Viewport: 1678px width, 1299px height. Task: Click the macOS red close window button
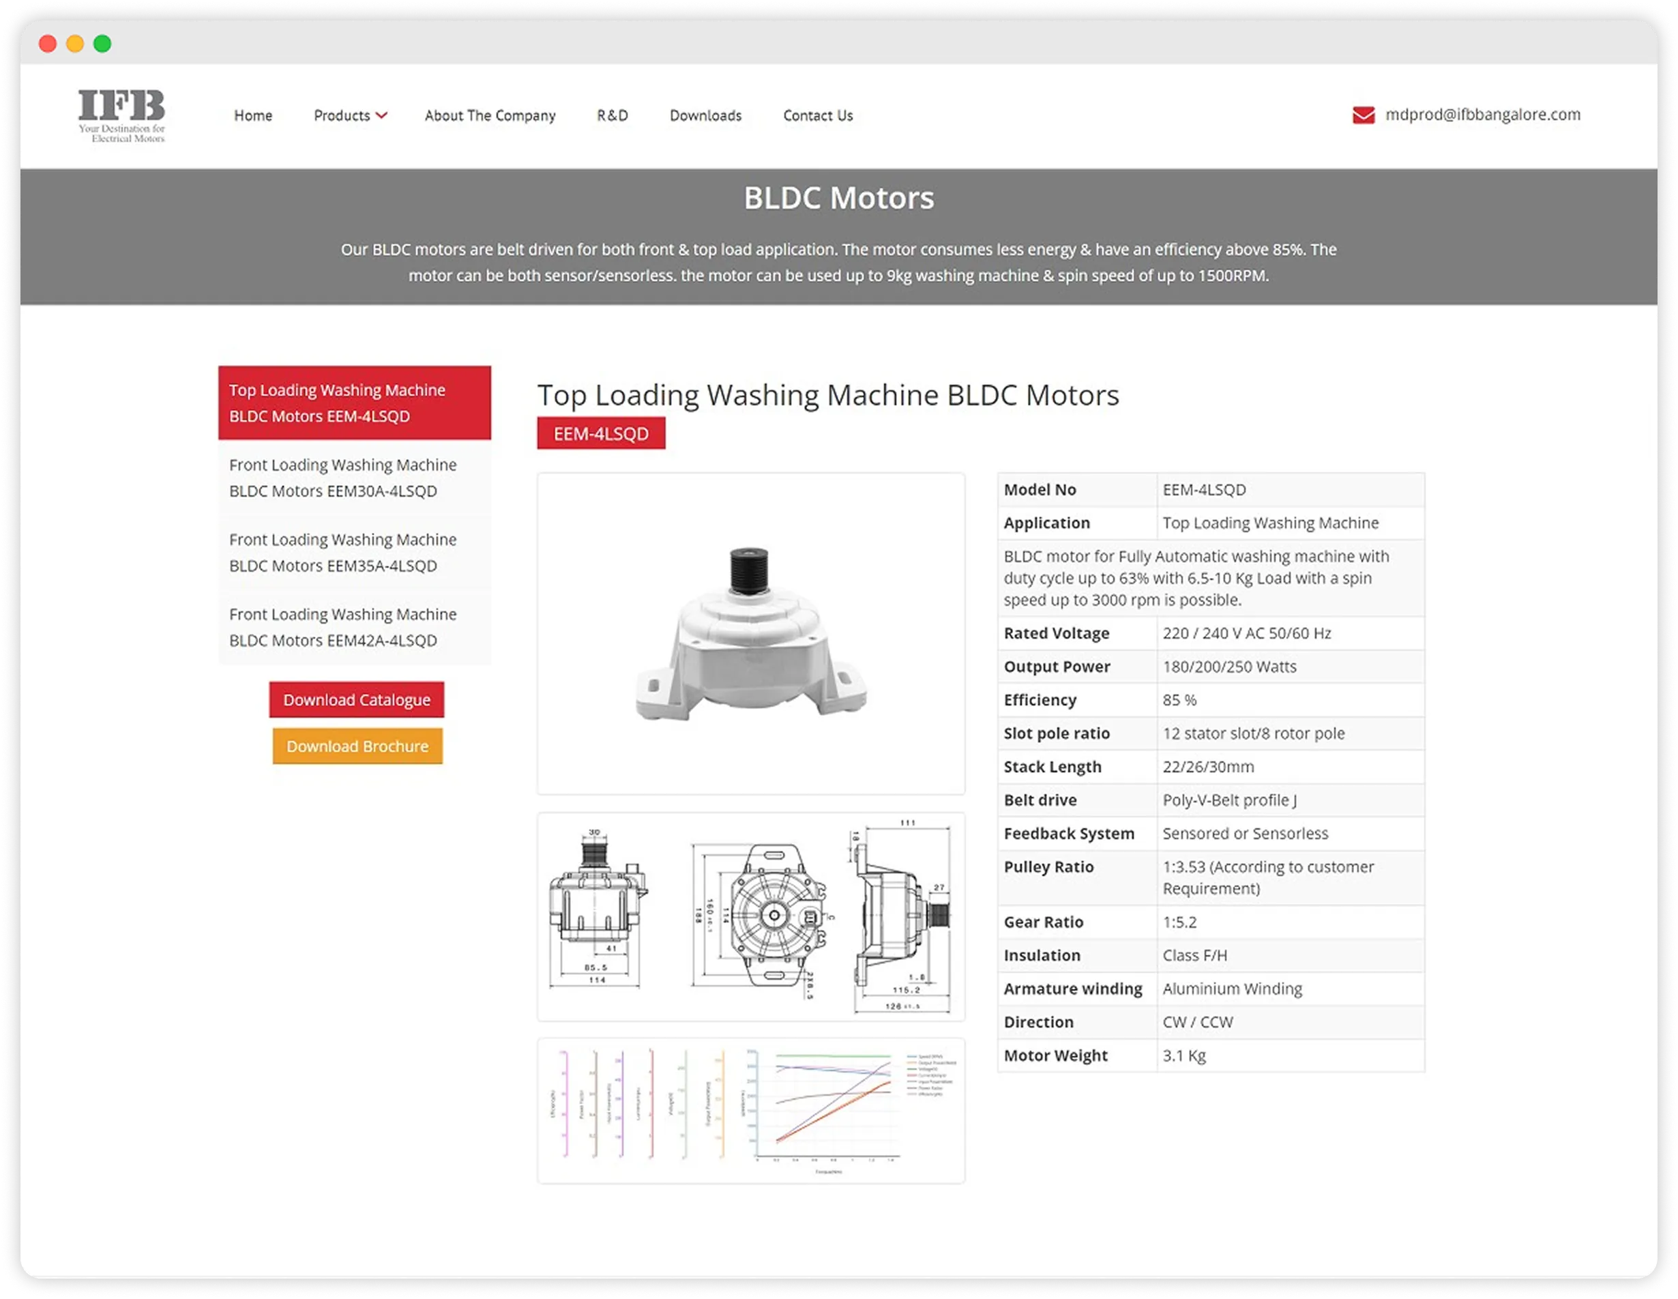(48, 44)
